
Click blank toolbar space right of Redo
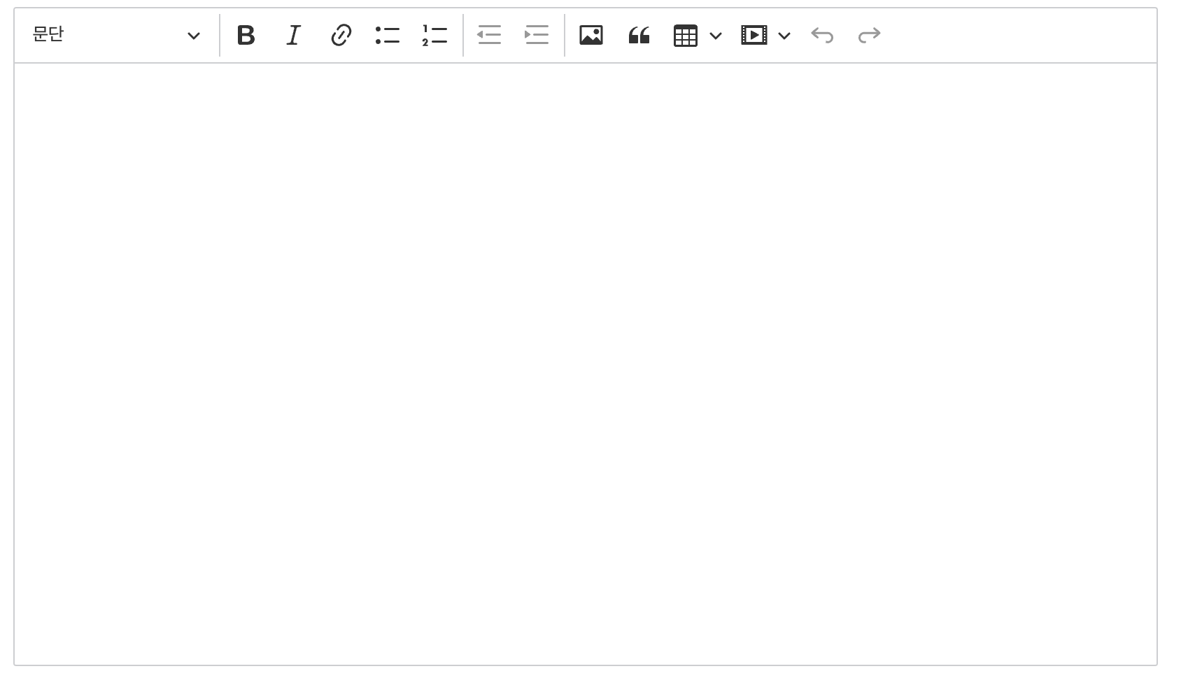1014,35
